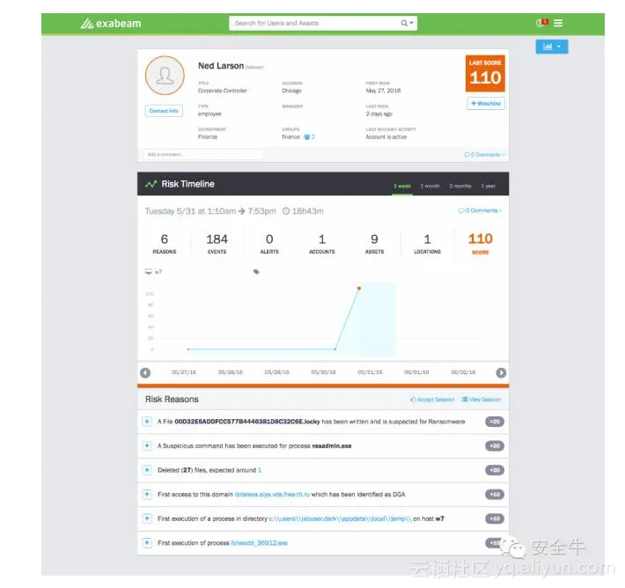Click the +20 badge on ransomware row

495,422
